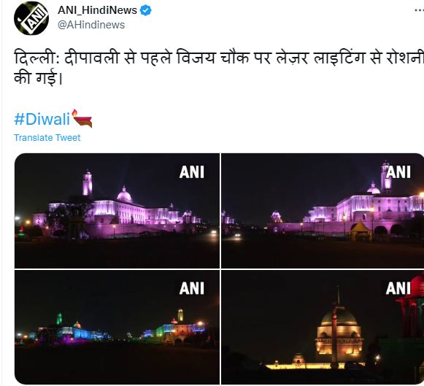Open the bottom-right golden dome photo
This screenshot has height=386, width=424.
point(323,327)
